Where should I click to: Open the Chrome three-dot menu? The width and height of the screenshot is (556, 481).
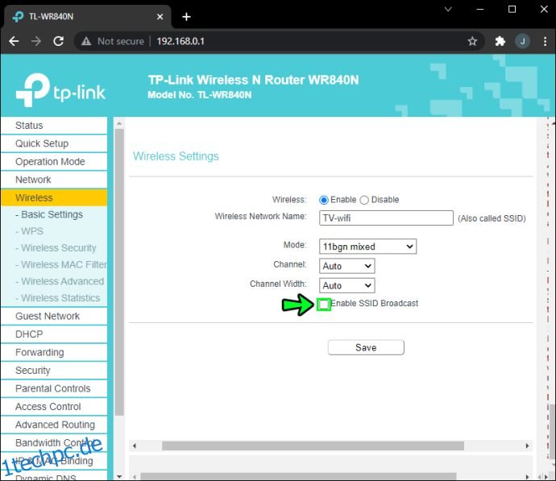point(545,41)
